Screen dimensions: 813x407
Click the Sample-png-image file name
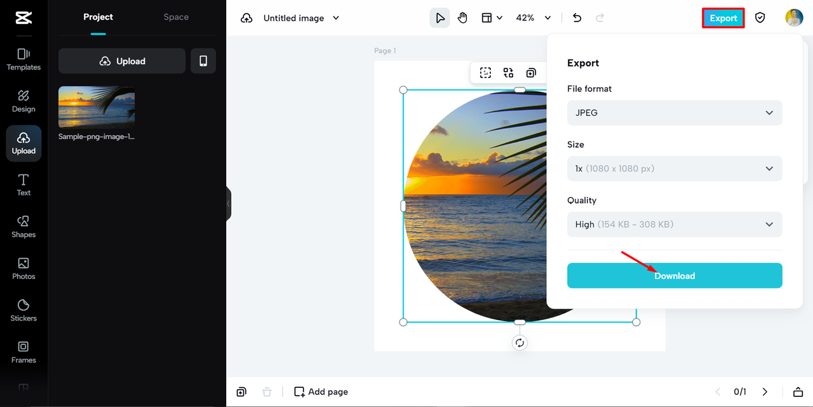97,136
